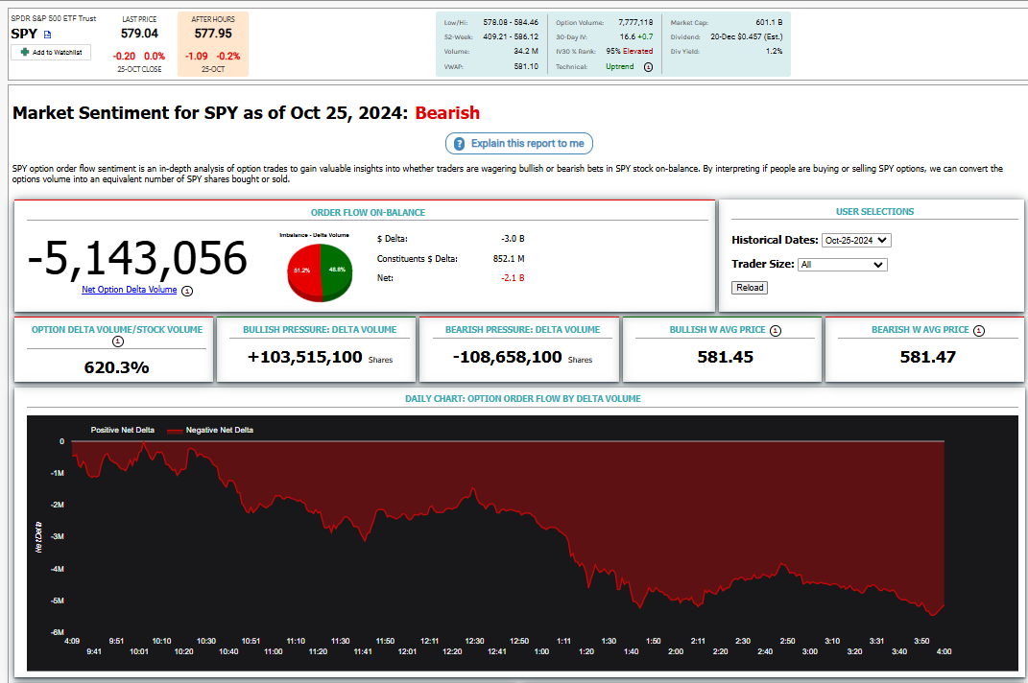Screen dimensions: 1028x683
Task: Click the -3M label on the chart's vertical axis
Action: [58, 537]
